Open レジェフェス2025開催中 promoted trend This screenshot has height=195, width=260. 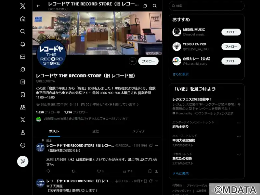[x=192, y=99]
